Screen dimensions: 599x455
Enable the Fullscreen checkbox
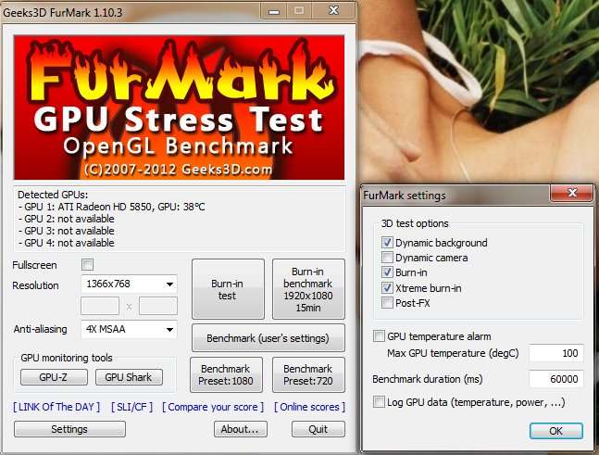pyautogui.click(x=87, y=265)
